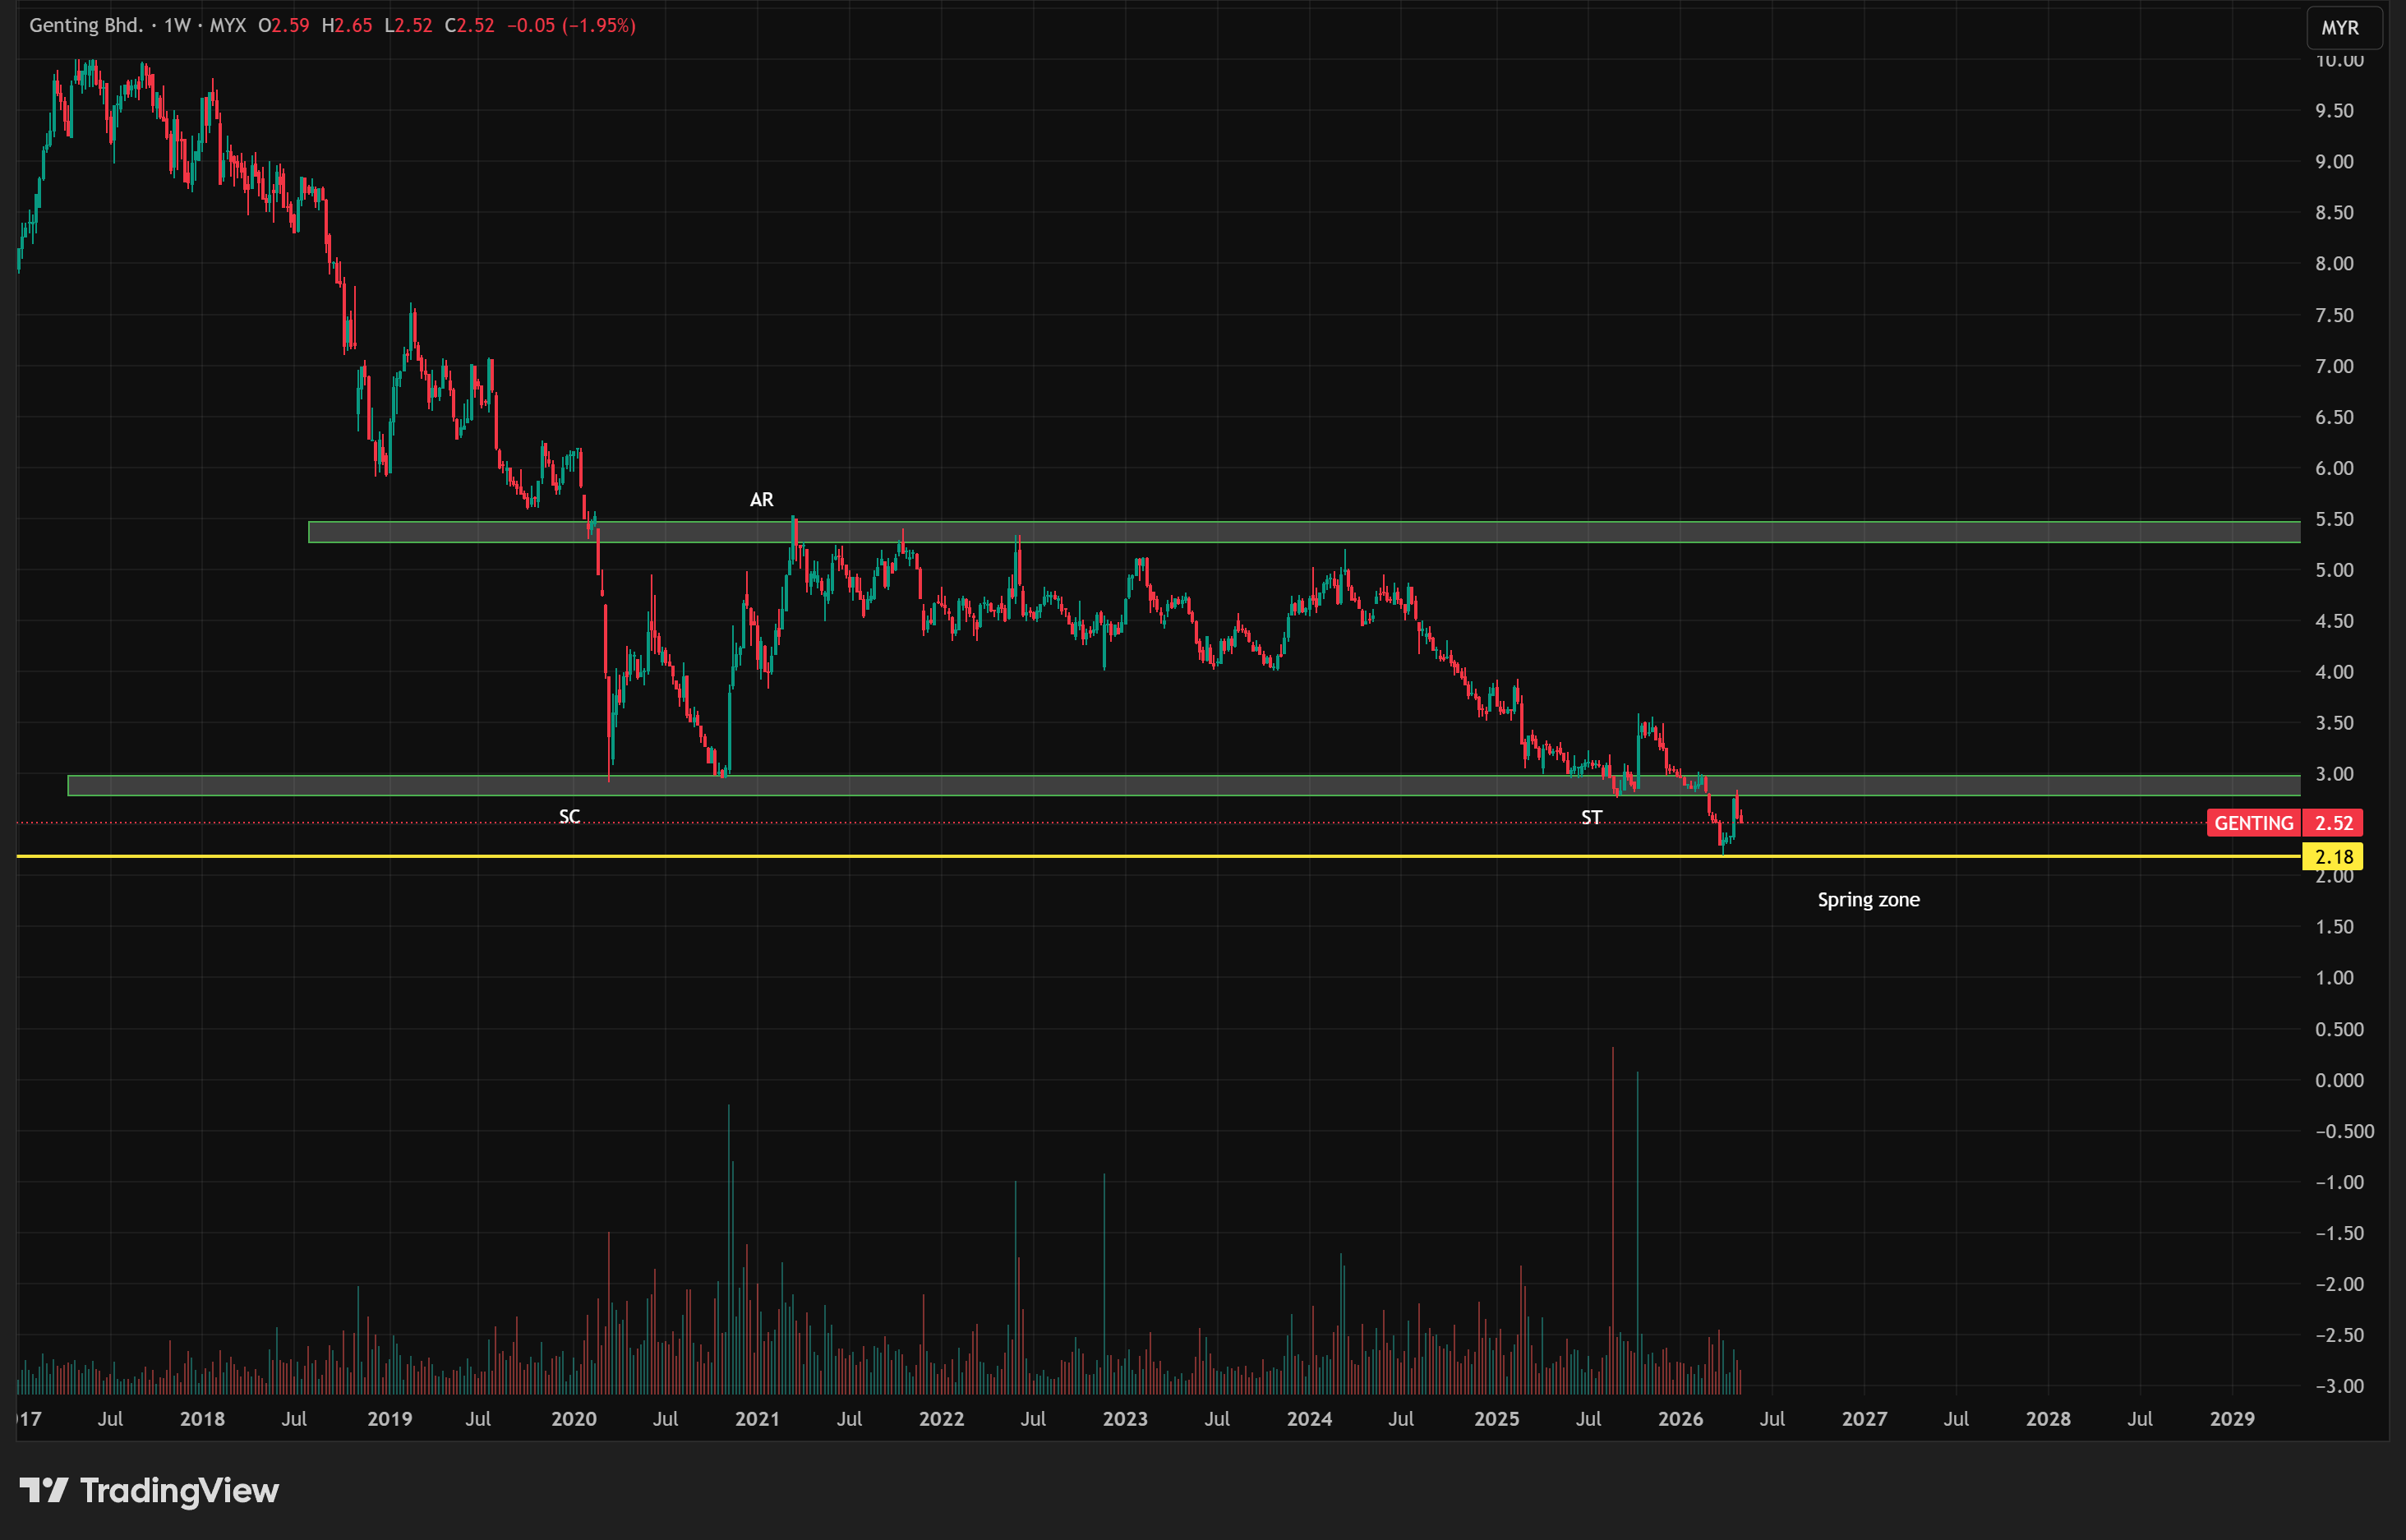Click the 6.00 price axis label
This screenshot has height=1540, width=2406.
pos(2334,469)
